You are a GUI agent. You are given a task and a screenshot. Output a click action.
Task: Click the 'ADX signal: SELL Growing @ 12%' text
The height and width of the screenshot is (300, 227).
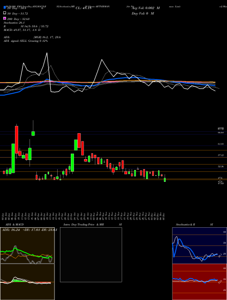coord(25,41)
